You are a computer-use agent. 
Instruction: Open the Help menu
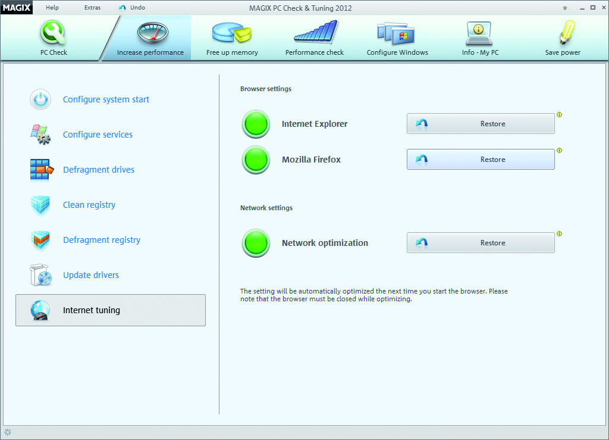click(52, 7)
